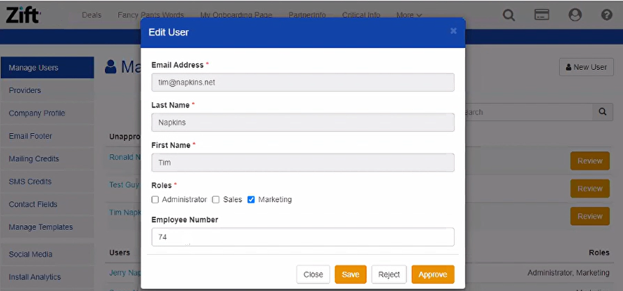Image resolution: width=623 pixels, height=291 pixels.
Task: Select Contact Fields in sidebar
Action: (47, 204)
